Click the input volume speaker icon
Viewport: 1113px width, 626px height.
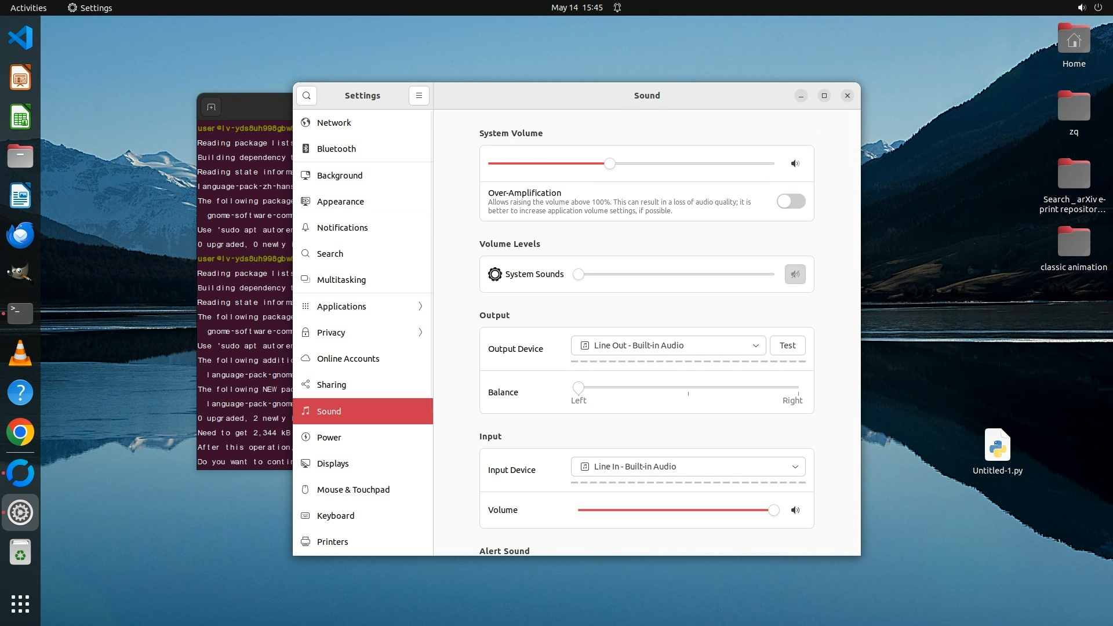point(795,510)
